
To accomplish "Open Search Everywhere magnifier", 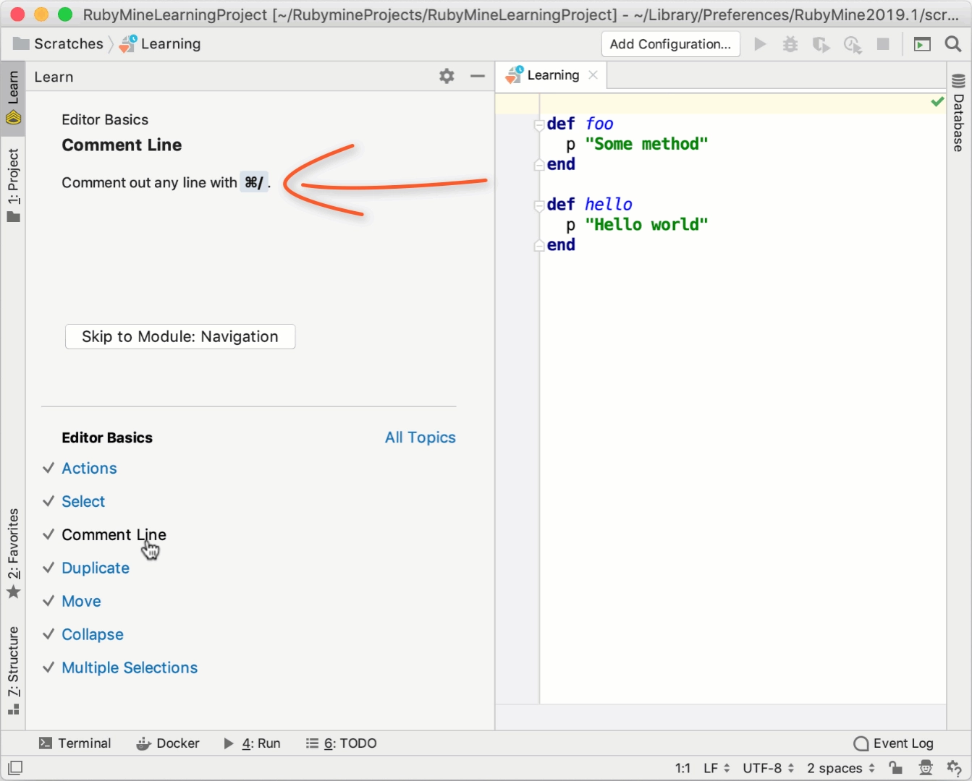I will click(x=953, y=44).
